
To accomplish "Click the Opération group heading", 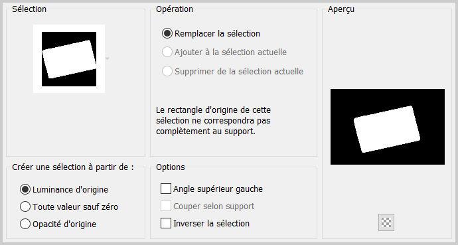I will 175,9.
